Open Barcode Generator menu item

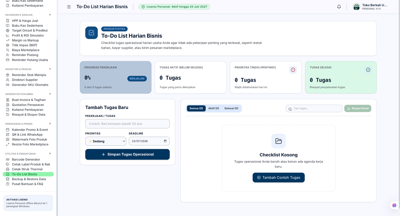[x=28, y=159]
